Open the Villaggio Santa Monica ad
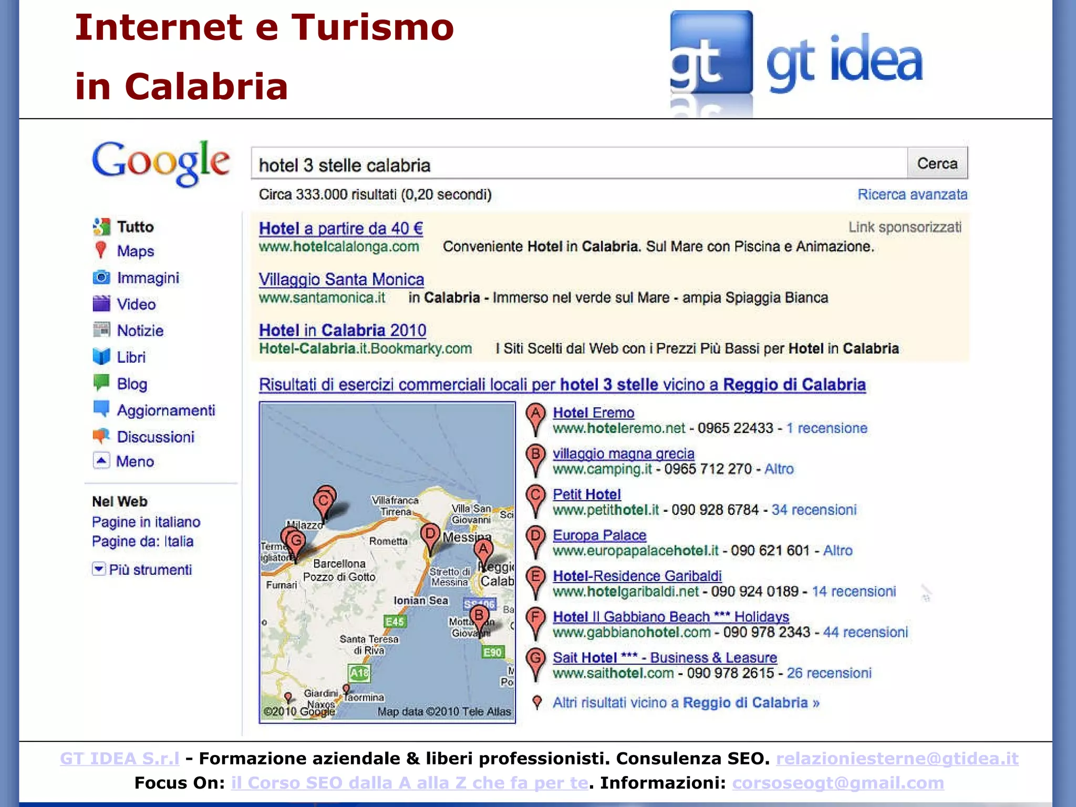The height and width of the screenshot is (807, 1076). [x=342, y=280]
